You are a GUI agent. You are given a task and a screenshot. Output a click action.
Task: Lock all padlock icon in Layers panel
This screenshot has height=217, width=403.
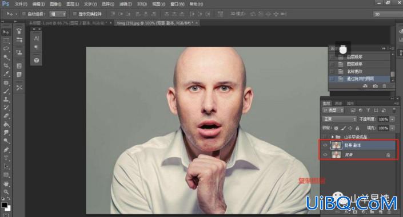[x=357, y=128]
